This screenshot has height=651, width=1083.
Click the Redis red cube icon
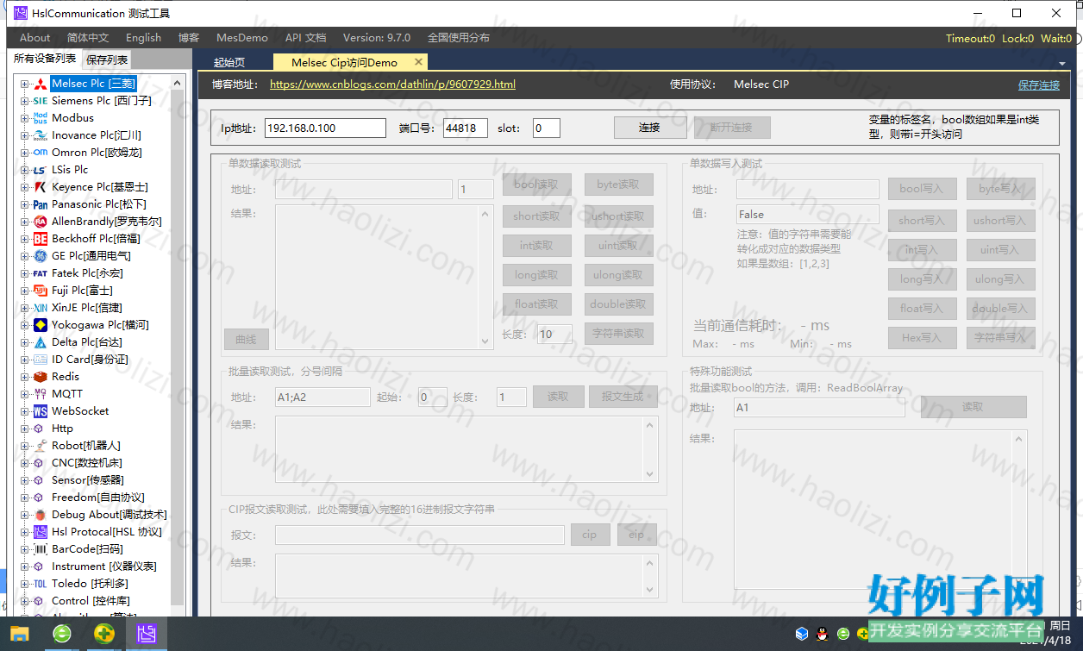click(x=40, y=377)
